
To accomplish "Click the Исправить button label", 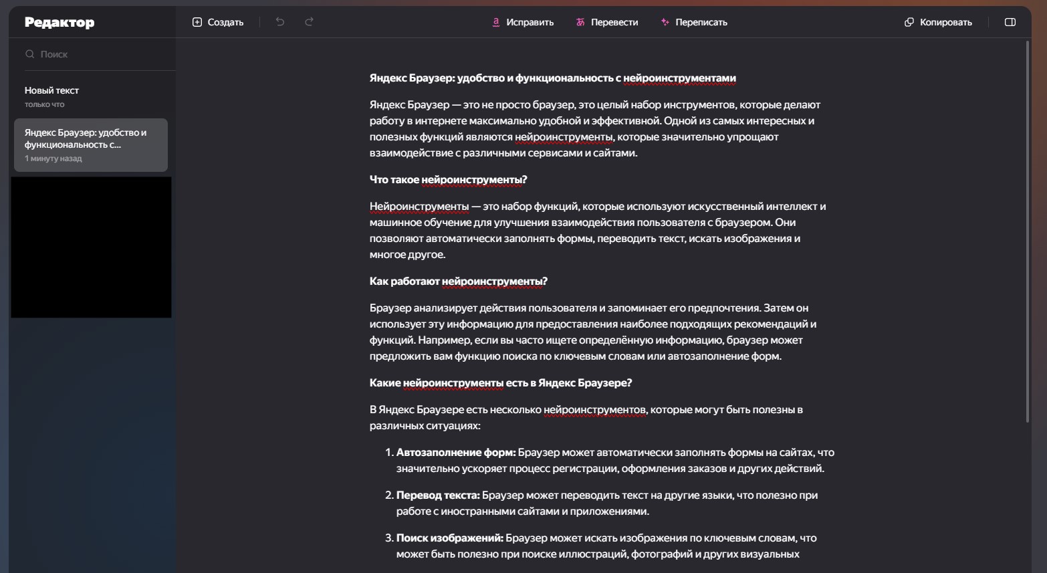I will [x=530, y=22].
